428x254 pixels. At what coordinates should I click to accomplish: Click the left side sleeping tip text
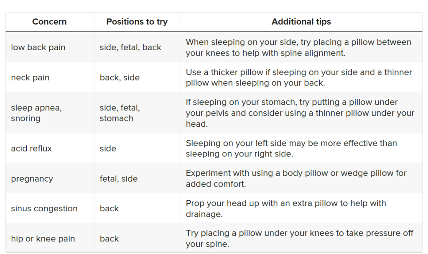[291, 149]
